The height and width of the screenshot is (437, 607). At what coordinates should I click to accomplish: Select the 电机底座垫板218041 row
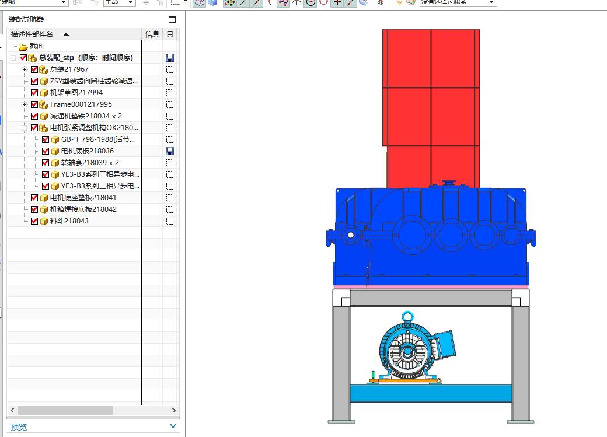point(83,198)
